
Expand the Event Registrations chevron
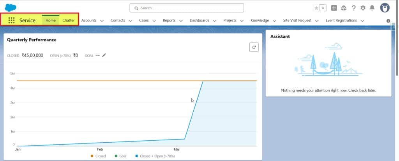pos(362,21)
